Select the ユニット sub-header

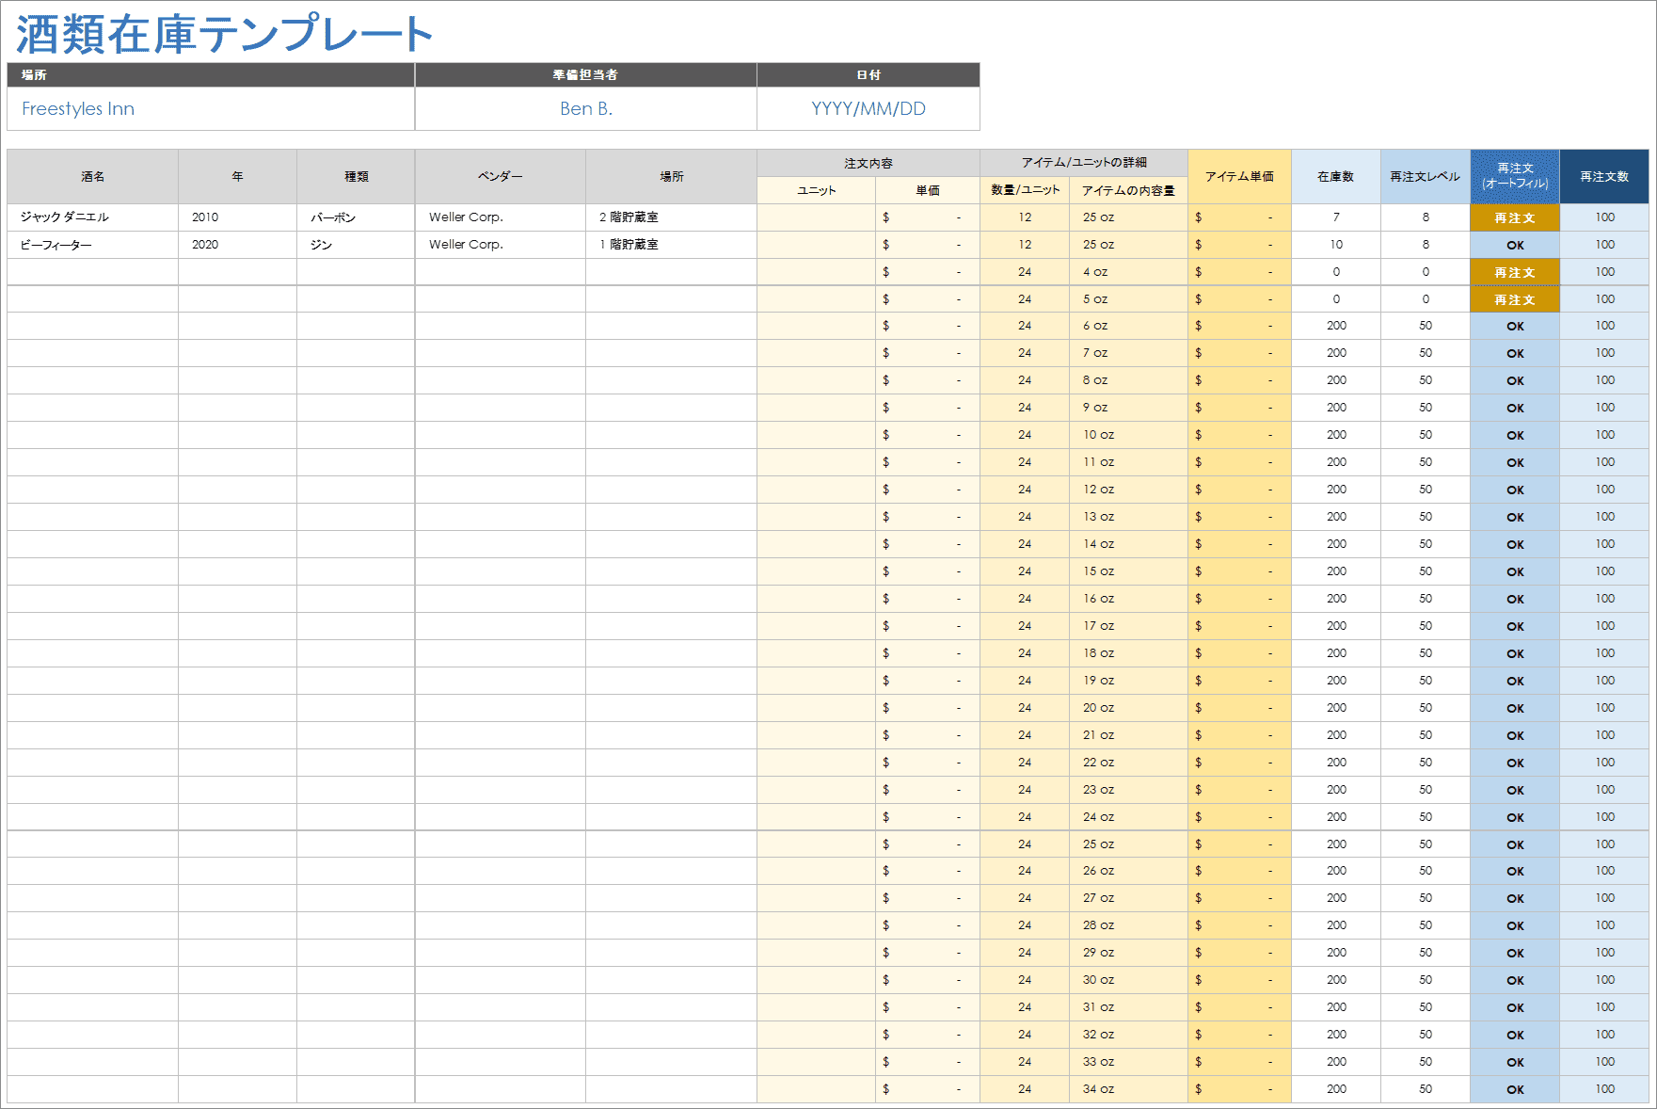coord(817,190)
